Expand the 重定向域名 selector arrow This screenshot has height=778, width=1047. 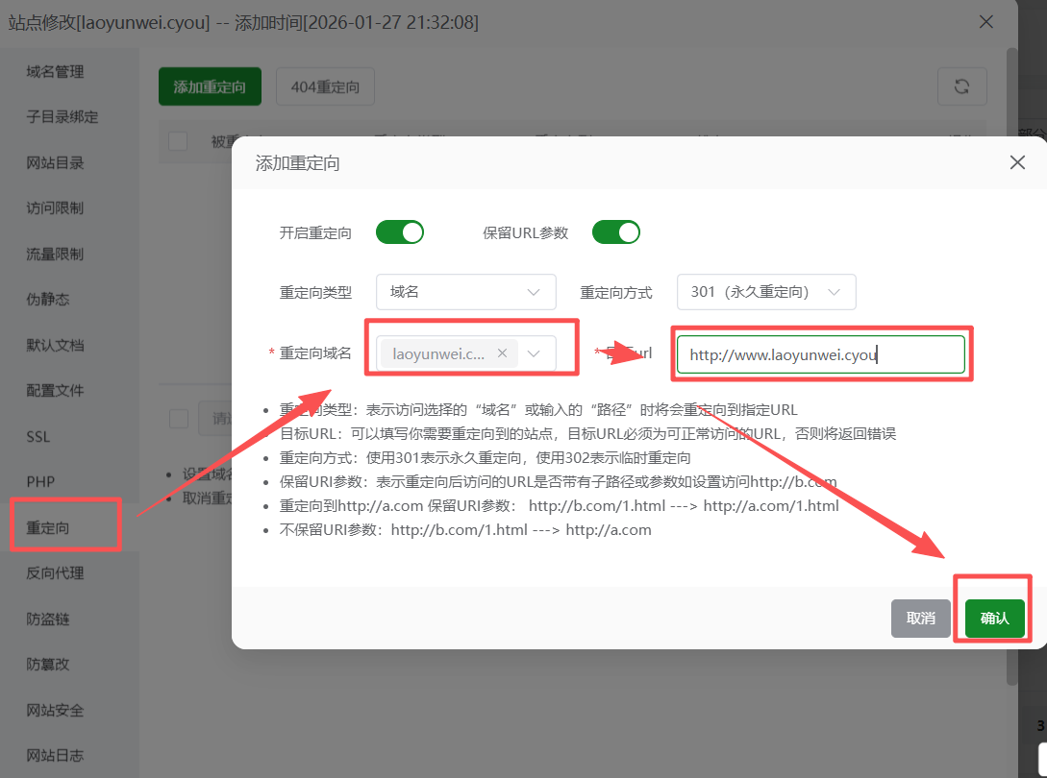535,353
